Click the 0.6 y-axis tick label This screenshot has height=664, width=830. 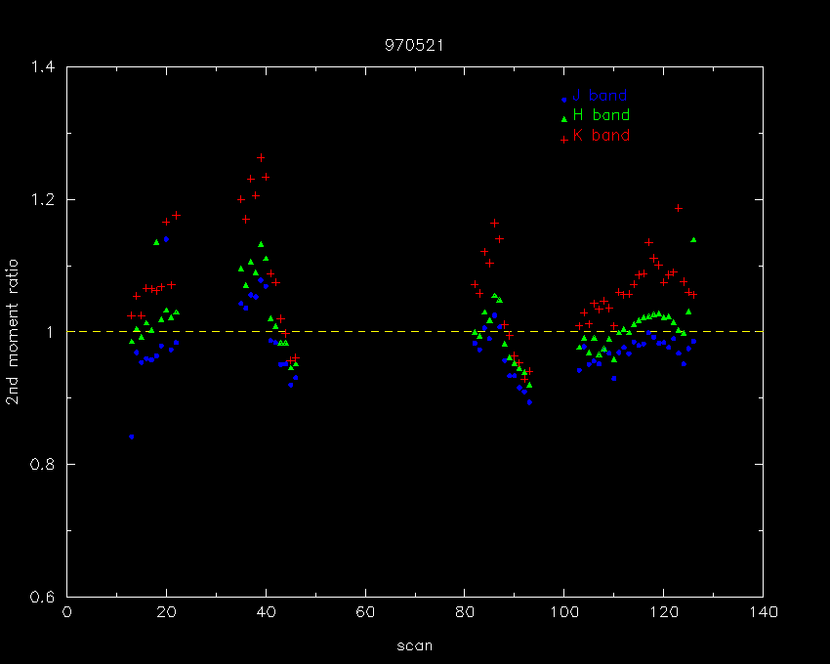(42, 597)
